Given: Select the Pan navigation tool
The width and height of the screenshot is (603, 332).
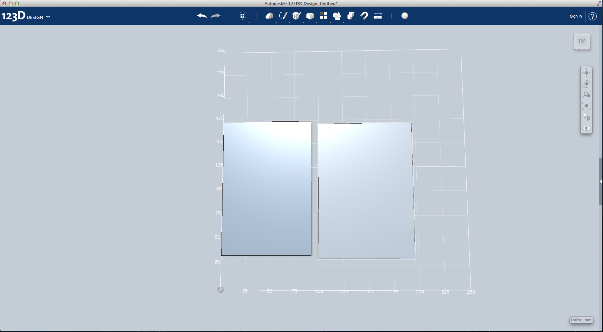Looking at the screenshot, I should [586, 73].
